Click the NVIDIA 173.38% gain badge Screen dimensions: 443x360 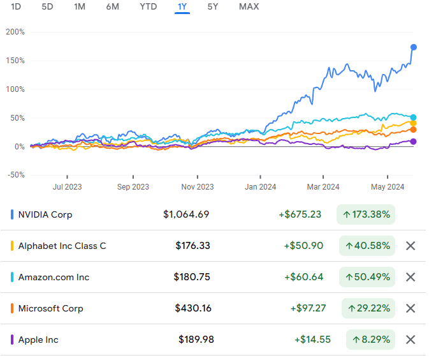[x=366, y=214]
